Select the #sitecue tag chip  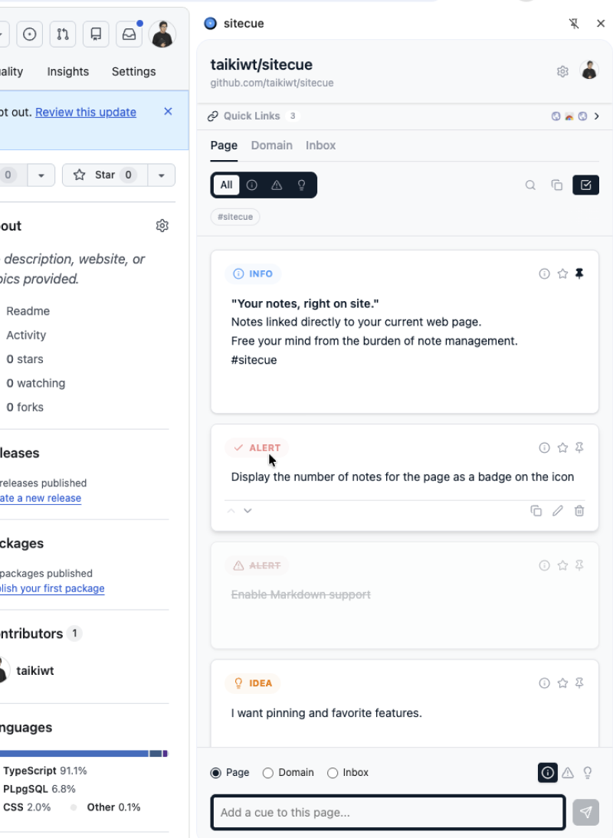point(235,217)
